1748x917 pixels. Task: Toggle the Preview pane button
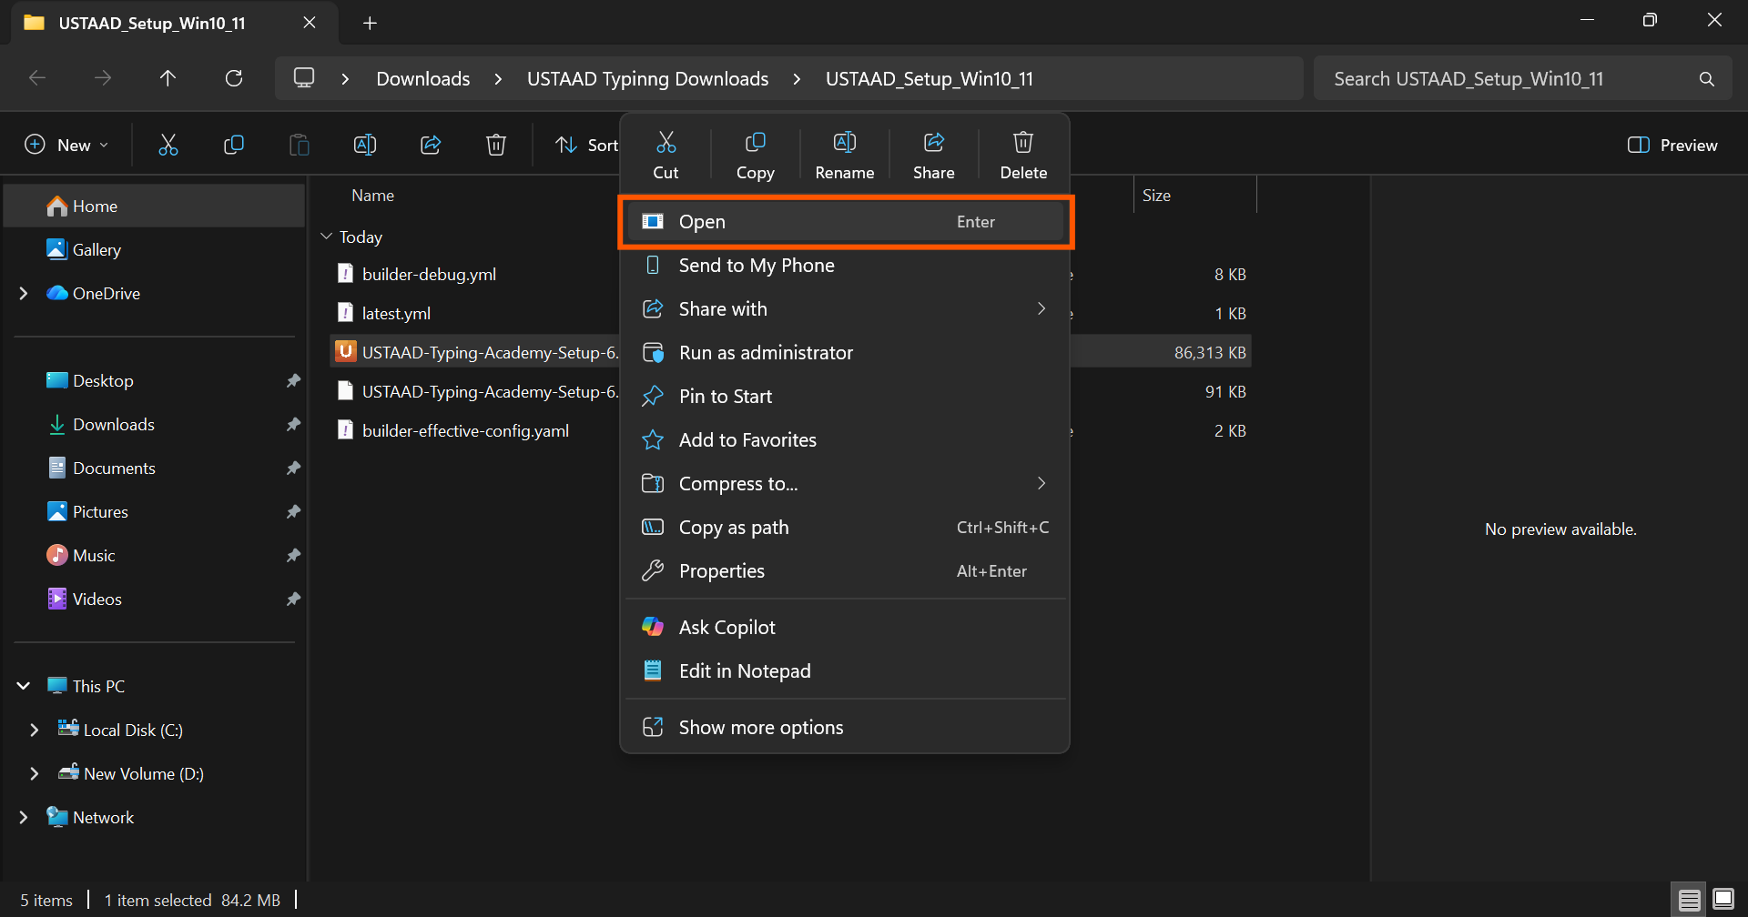tap(1672, 145)
